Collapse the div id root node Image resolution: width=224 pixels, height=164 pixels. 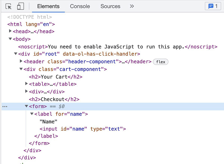[16, 54]
